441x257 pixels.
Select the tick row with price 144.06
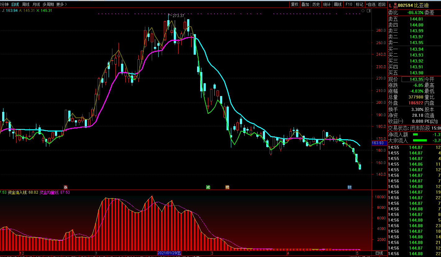(x=414, y=164)
